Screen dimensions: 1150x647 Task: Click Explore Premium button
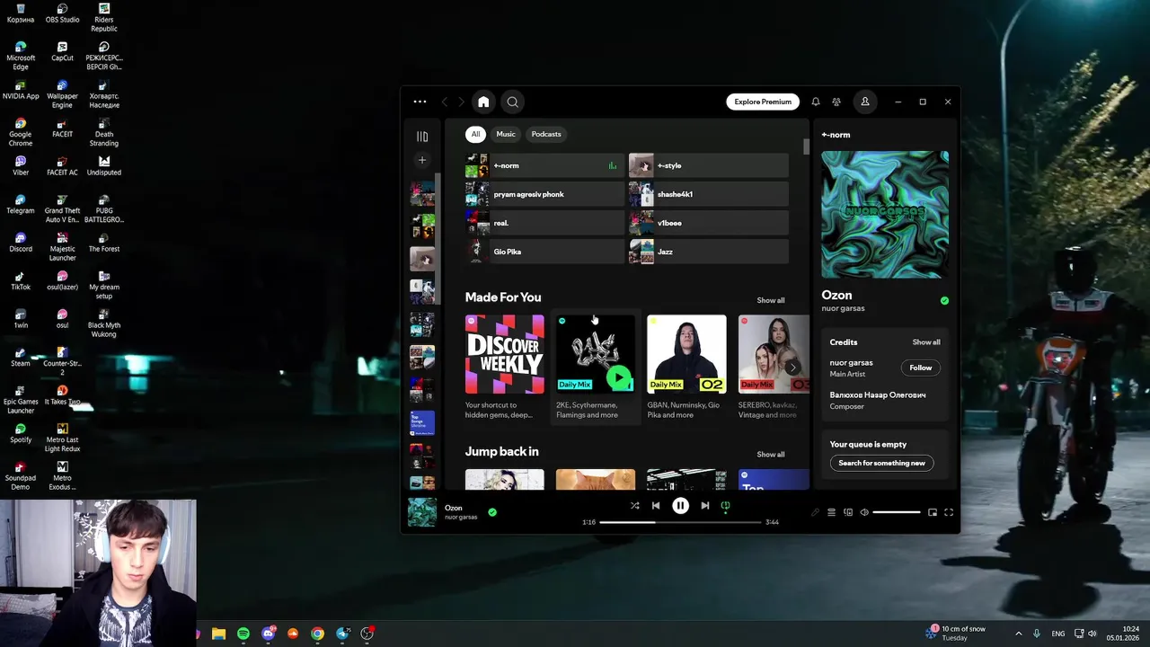point(763,102)
